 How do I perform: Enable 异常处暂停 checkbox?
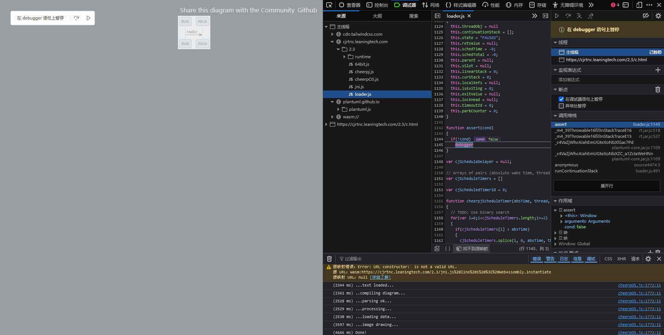[x=561, y=106]
